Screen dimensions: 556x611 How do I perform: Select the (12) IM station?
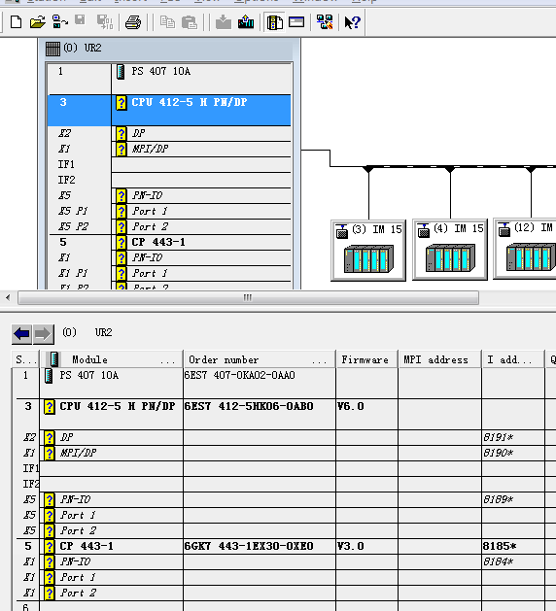(x=525, y=249)
